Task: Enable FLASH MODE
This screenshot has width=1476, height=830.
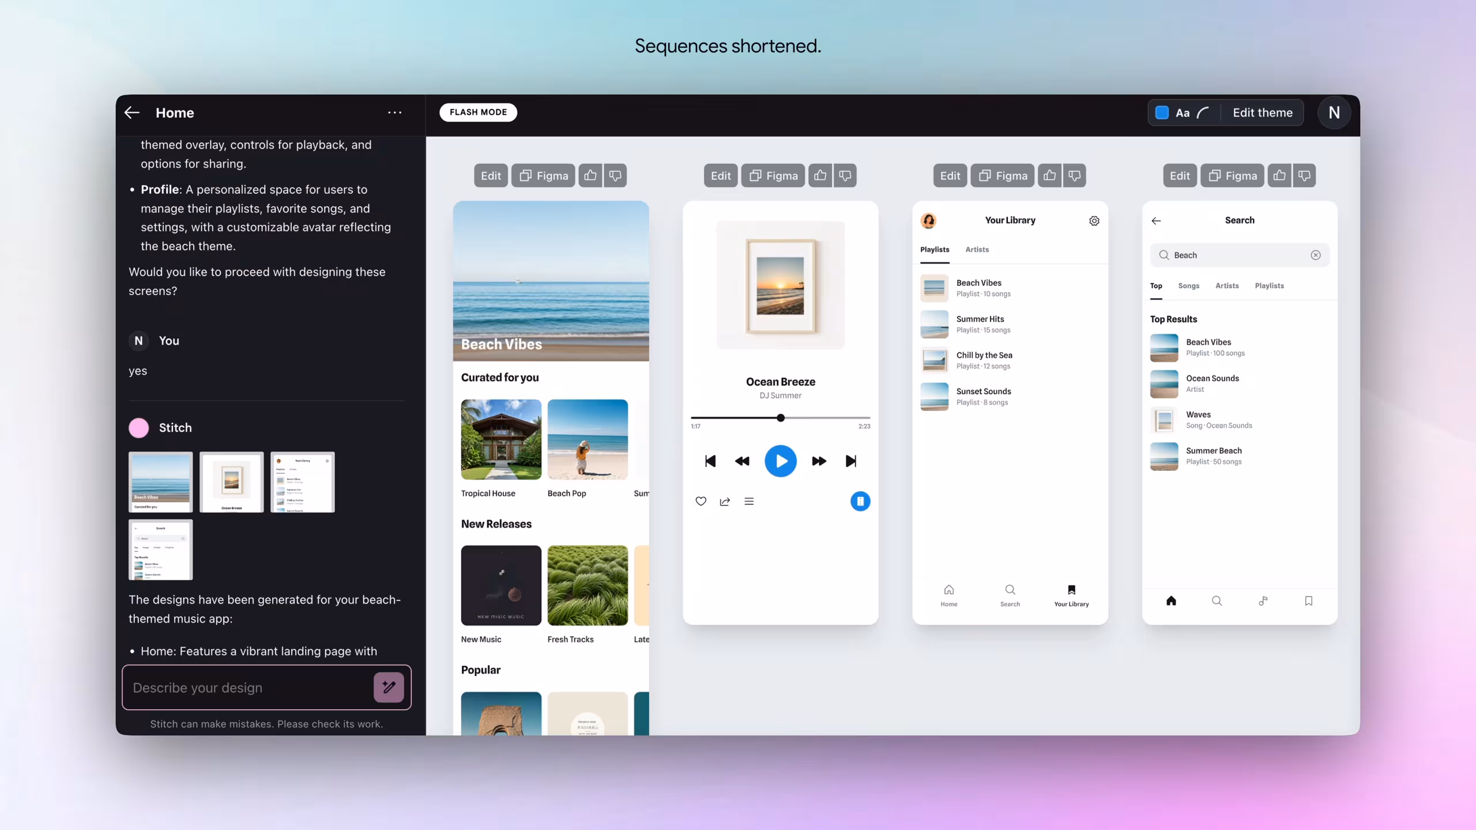Action: [478, 112]
